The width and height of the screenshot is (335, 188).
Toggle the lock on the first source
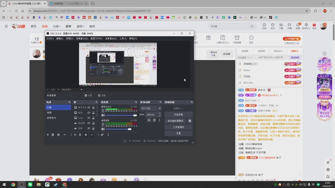point(94,107)
